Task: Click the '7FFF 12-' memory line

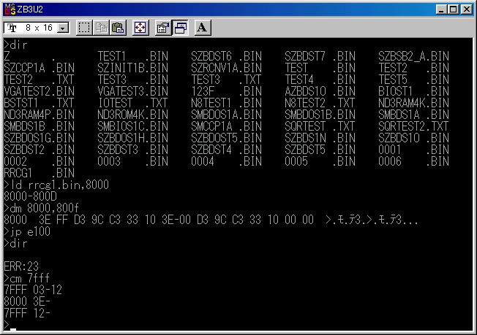Action: tap(27, 313)
